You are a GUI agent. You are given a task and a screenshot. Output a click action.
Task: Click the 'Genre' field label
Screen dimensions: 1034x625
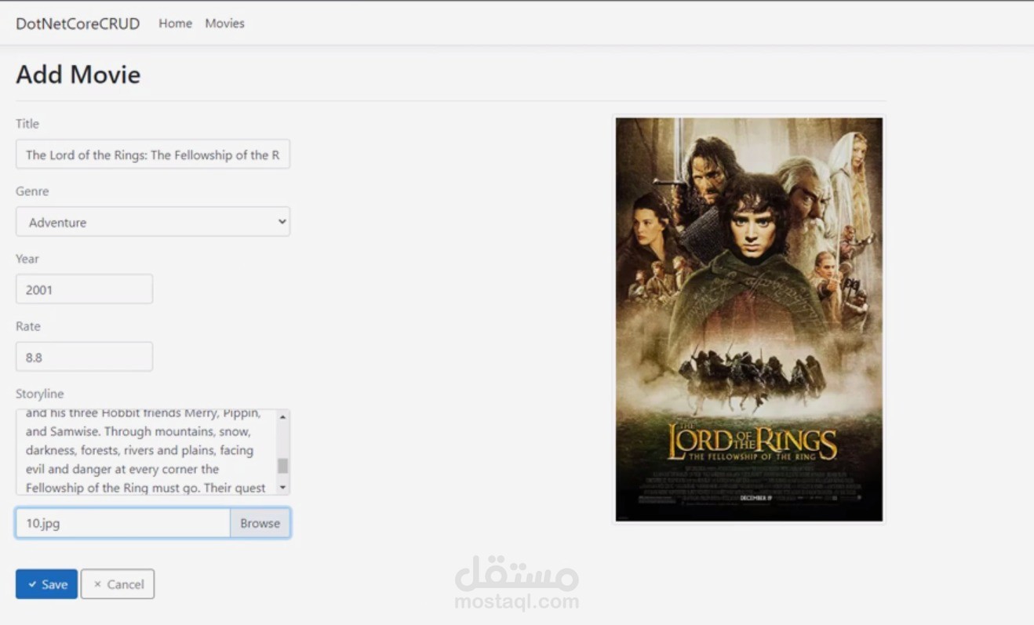click(32, 191)
